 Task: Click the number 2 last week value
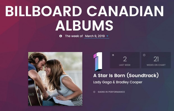[125, 59]
